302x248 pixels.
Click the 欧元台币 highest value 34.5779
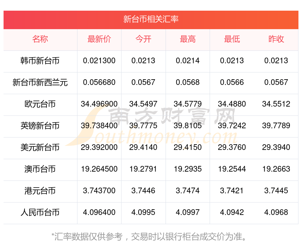pos(188,104)
